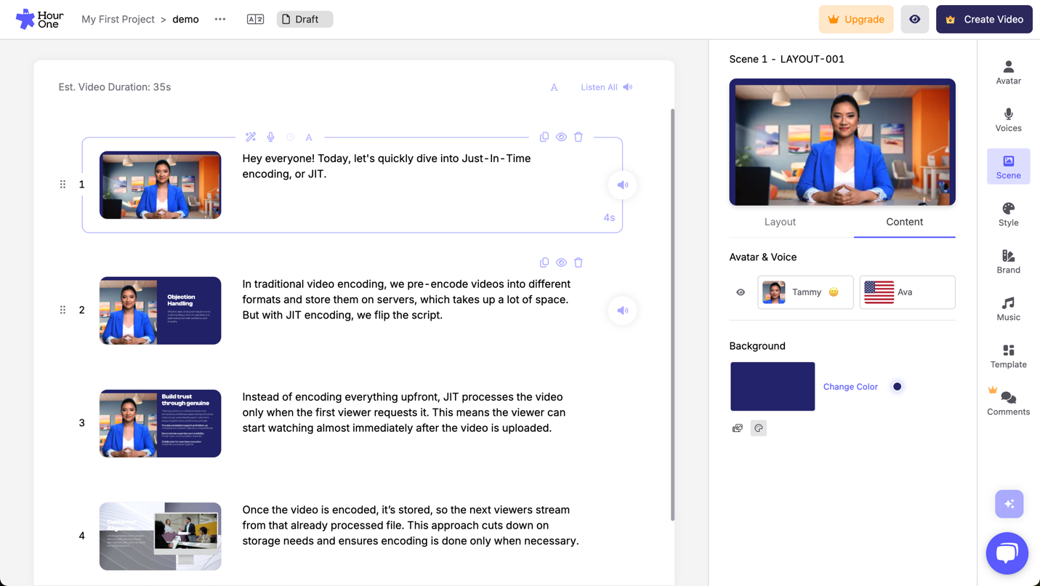
Task: Click scene 2 script about traditional encoding
Action: [406, 300]
